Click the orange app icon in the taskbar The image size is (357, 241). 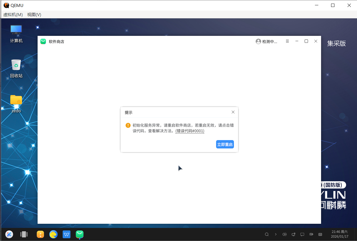point(40,234)
